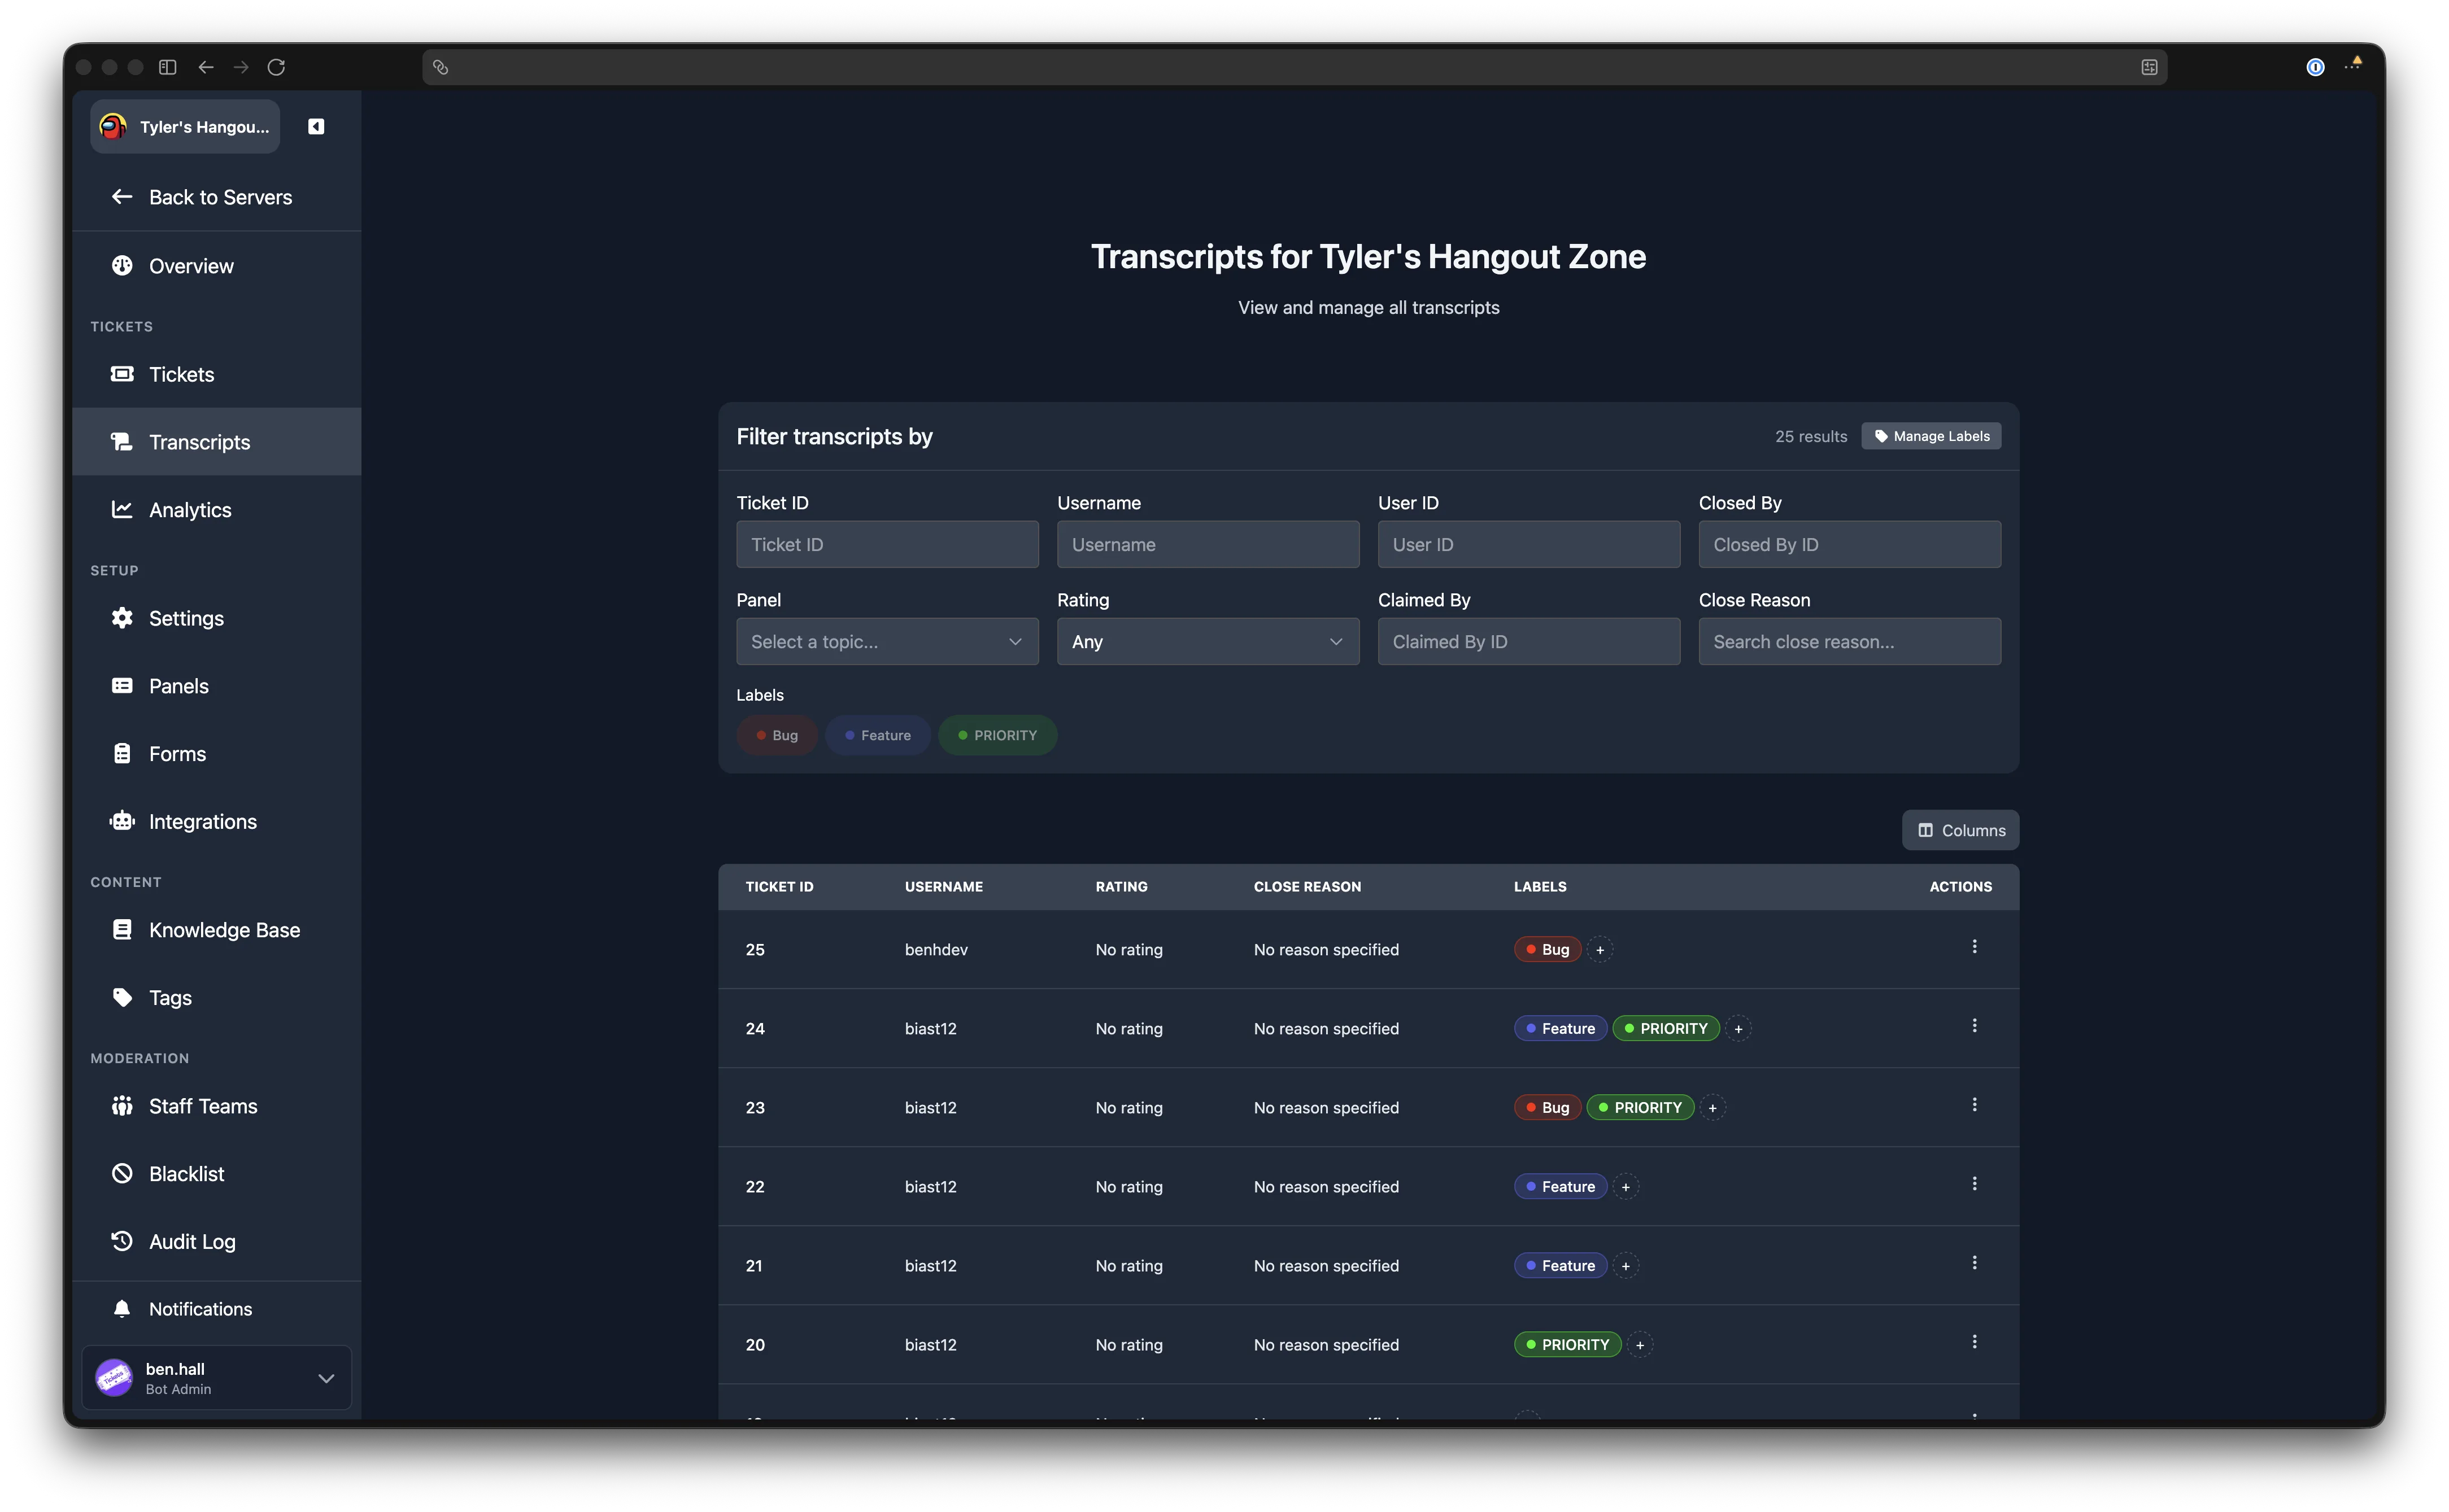Open the three-dot actions for ticket 20
Image resolution: width=2449 pixels, height=1512 pixels.
coord(1974,1341)
